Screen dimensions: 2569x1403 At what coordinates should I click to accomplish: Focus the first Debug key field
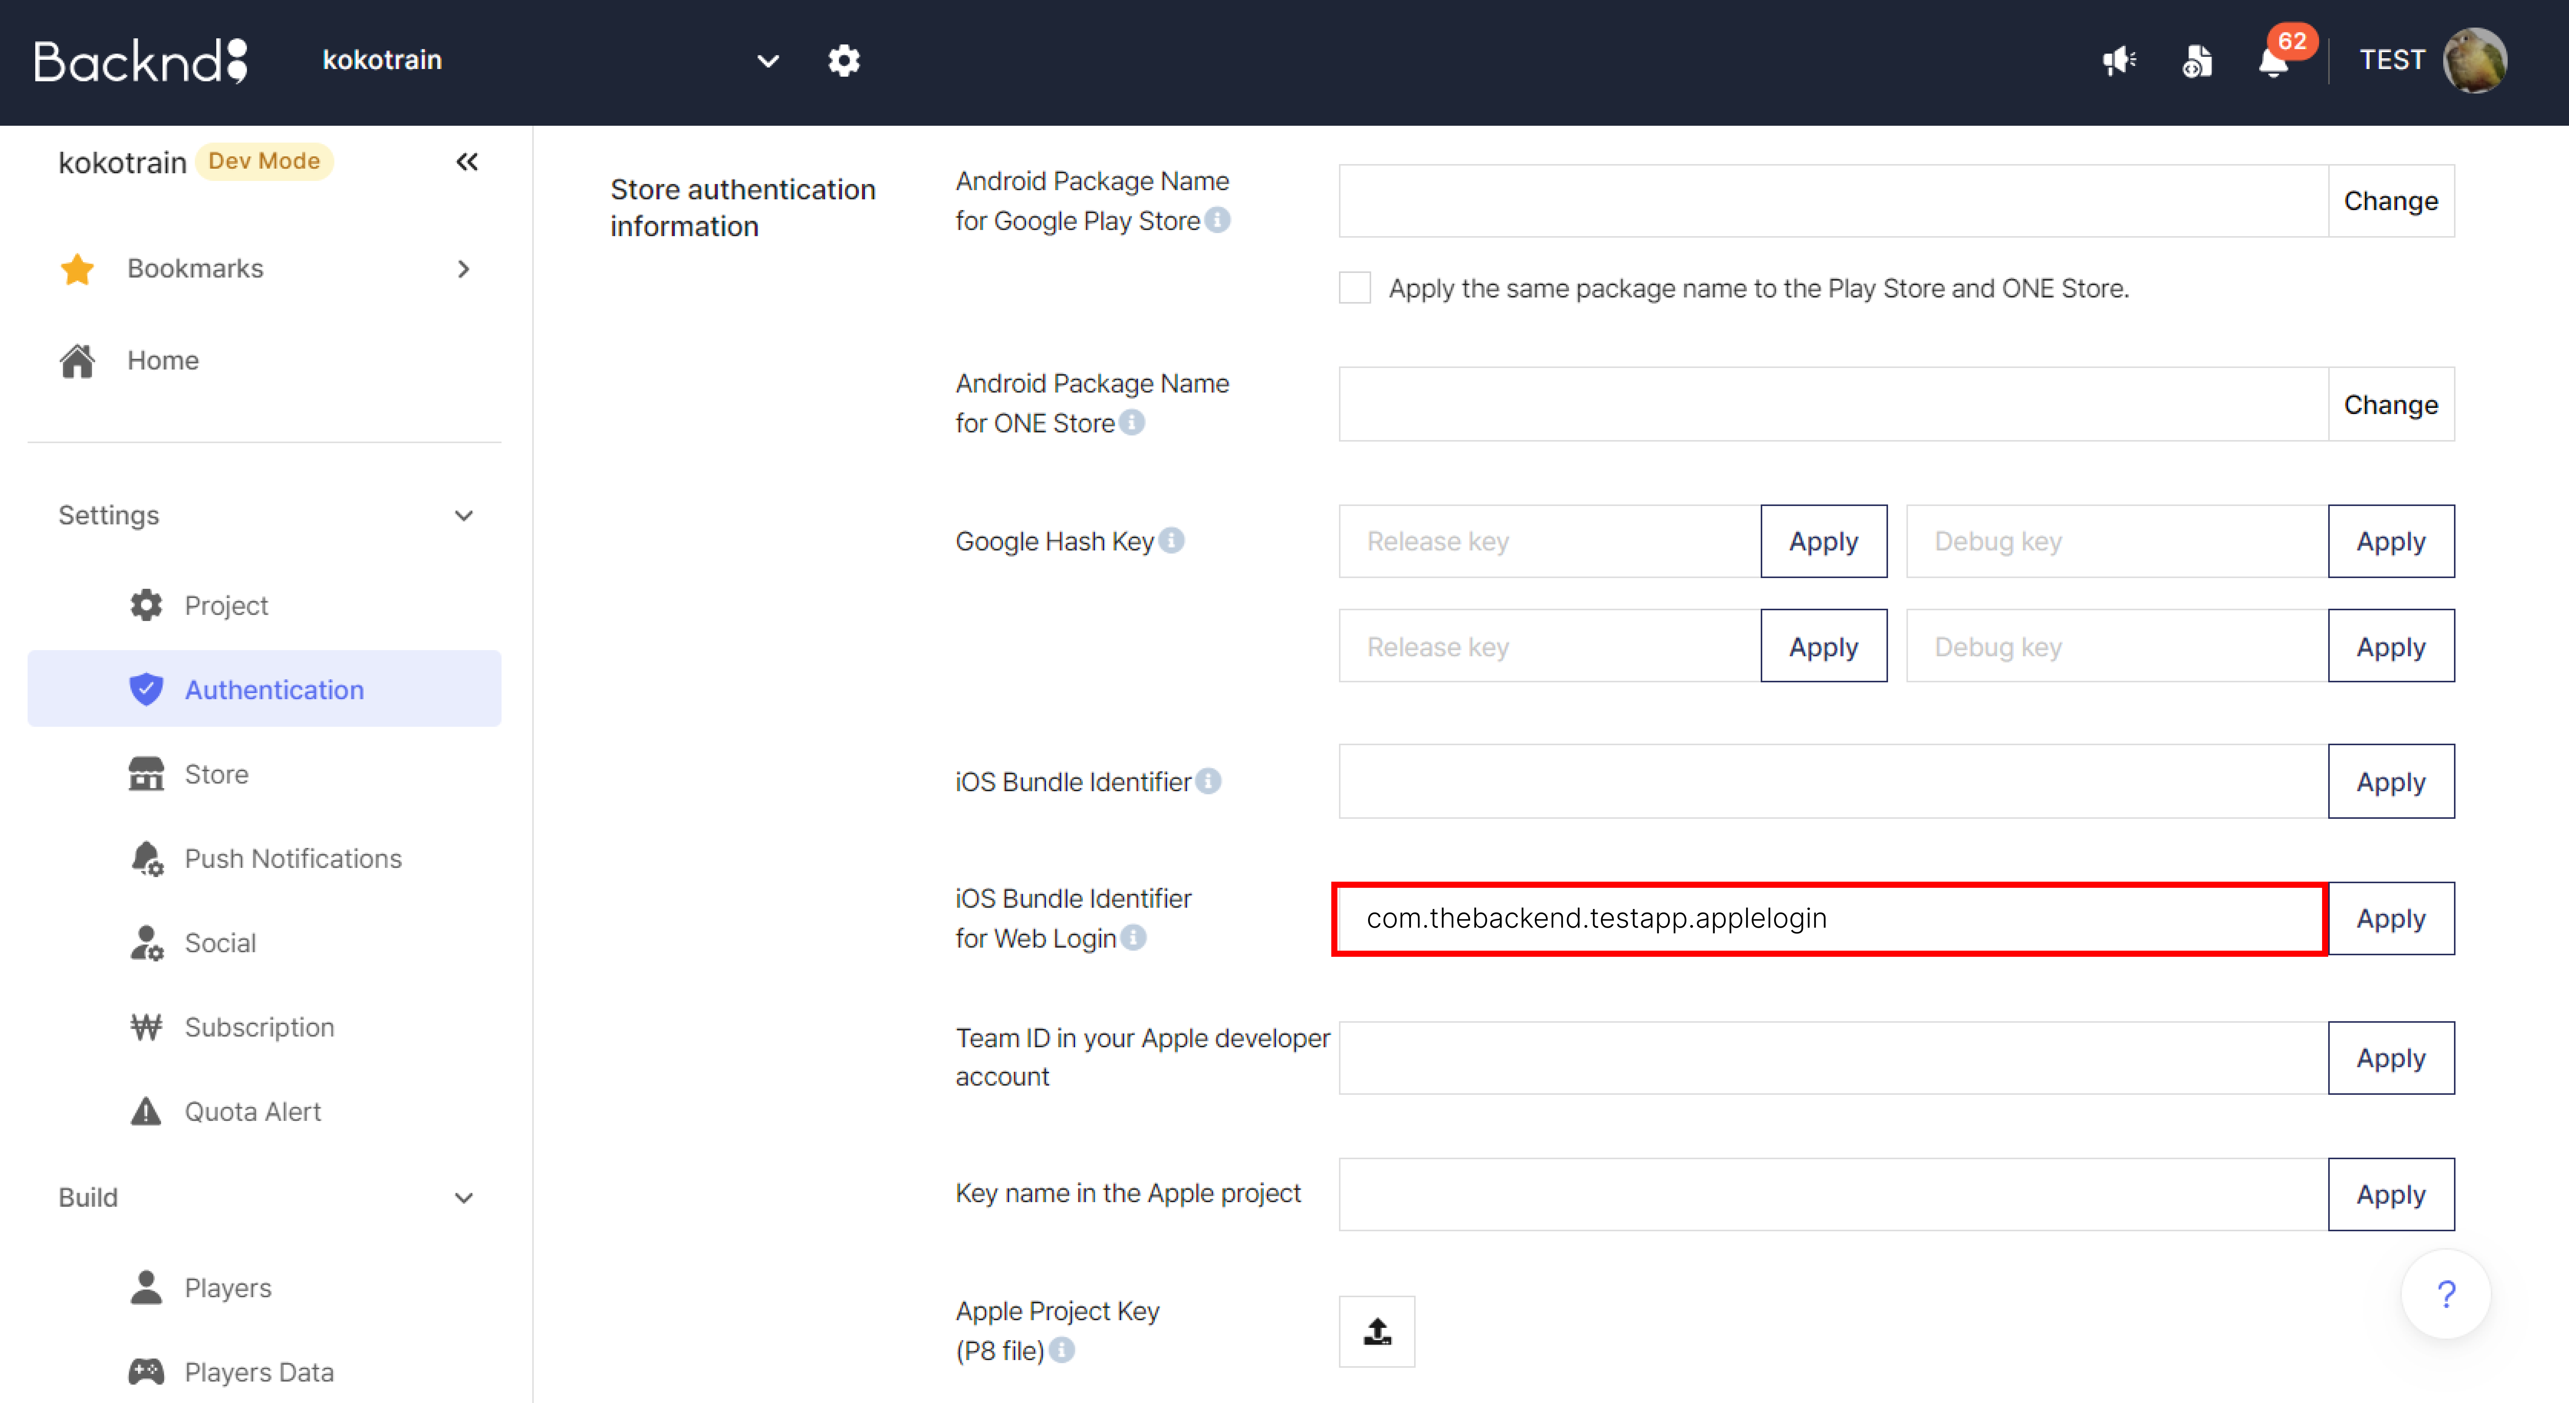click(x=2117, y=541)
